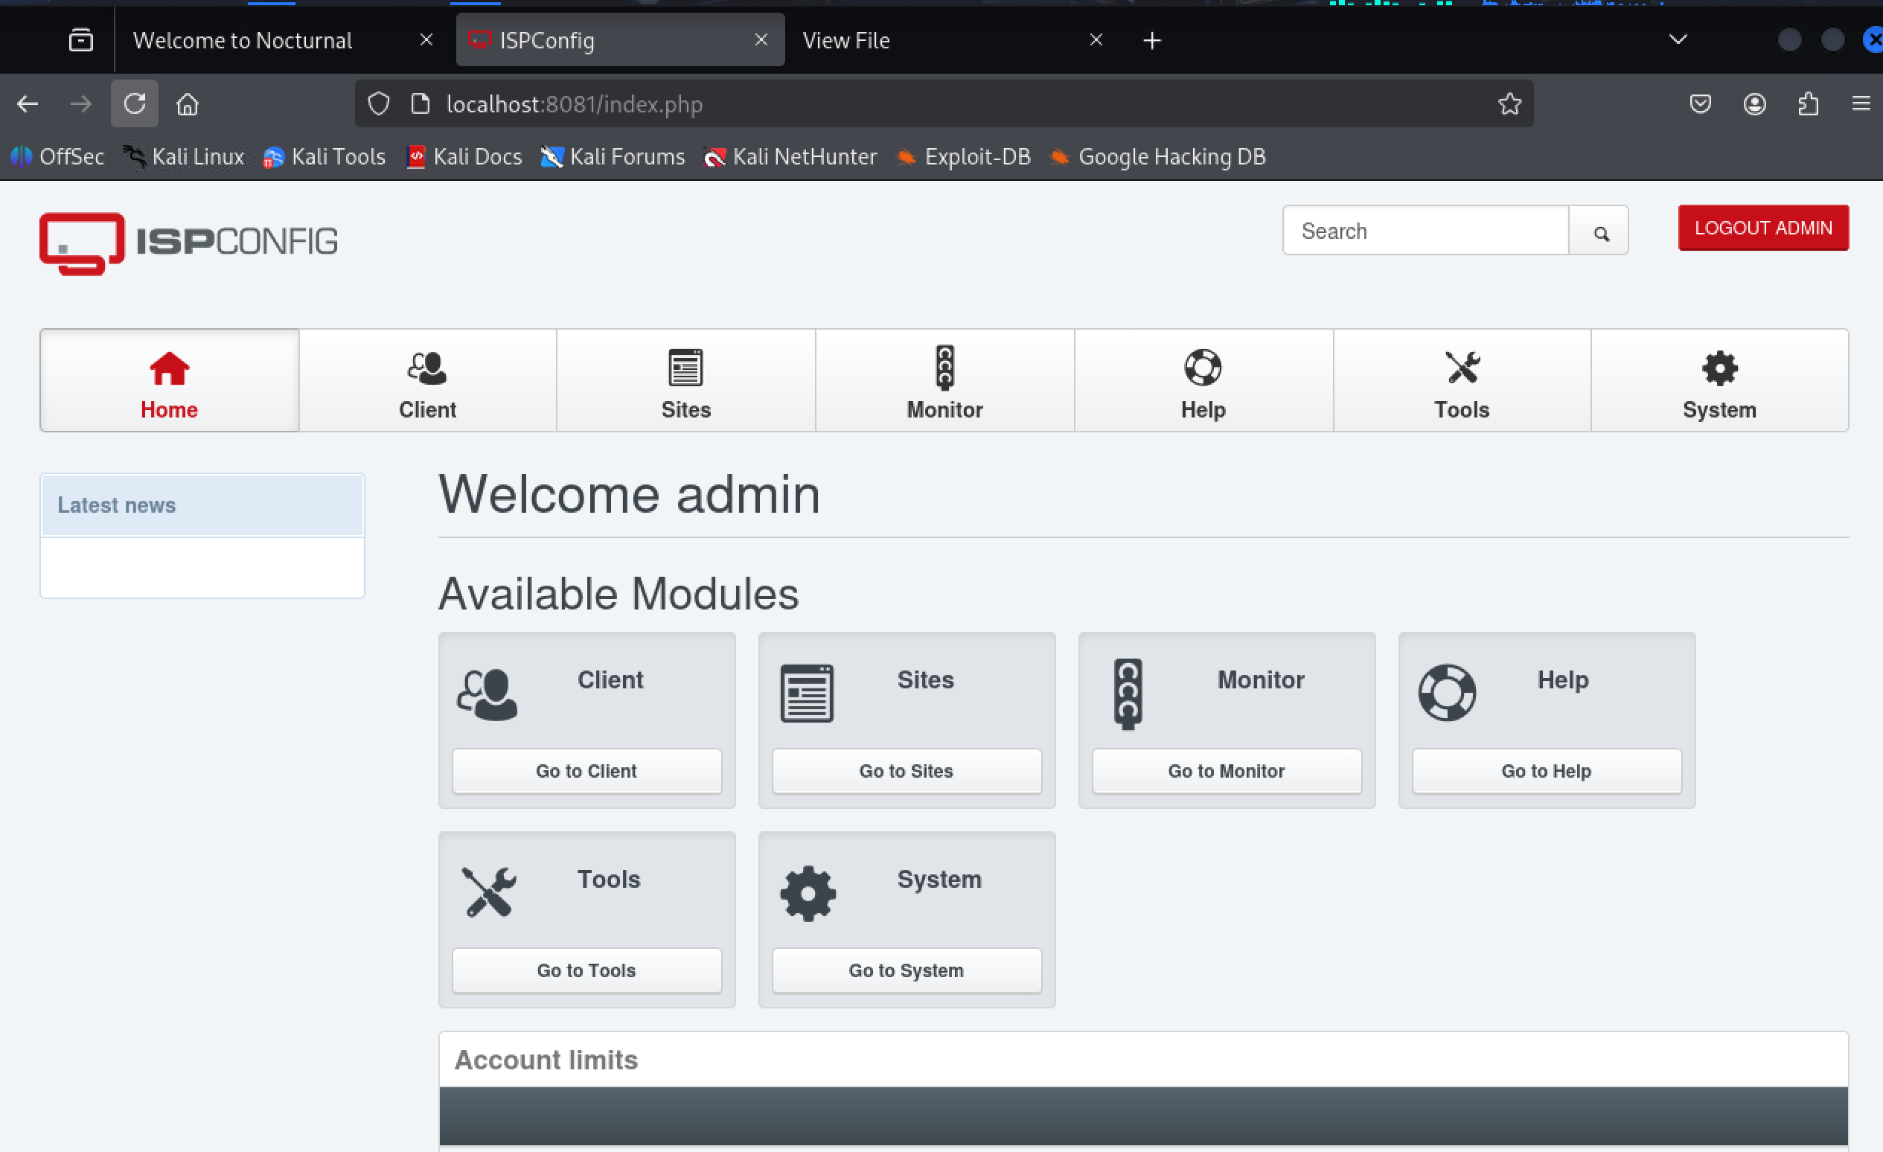Open the OffSec bookmark
The width and height of the screenshot is (1883, 1152).
tap(57, 156)
